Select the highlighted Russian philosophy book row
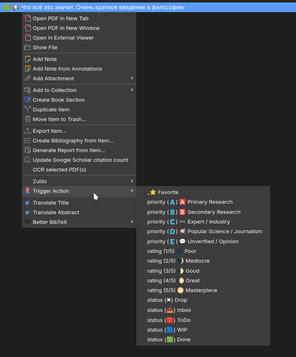This screenshot has width=296, height=357. 148,7
